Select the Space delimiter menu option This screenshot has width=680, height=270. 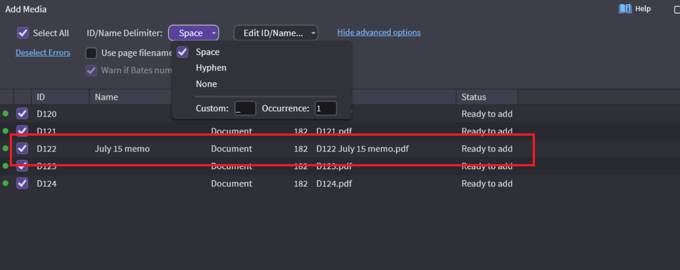[207, 52]
